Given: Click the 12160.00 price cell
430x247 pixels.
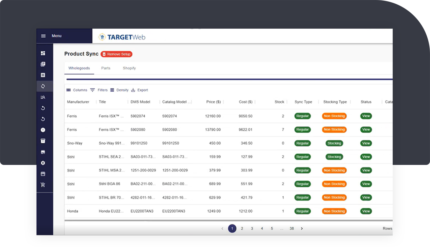Looking at the screenshot, I should click(213, 116).
